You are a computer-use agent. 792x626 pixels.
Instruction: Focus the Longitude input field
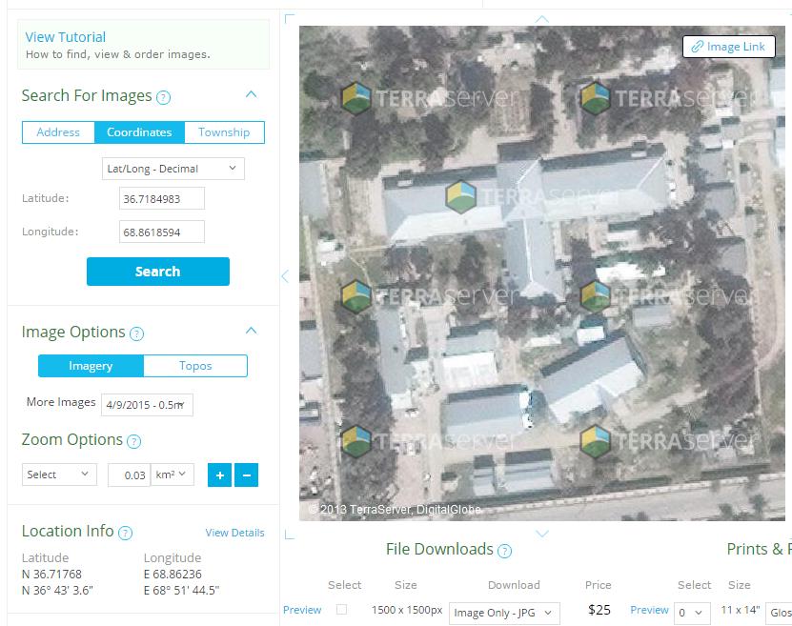[162, 232]
